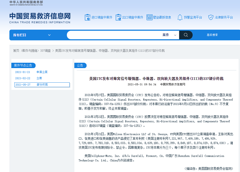Open the 所有栏目 dropdown
The height and width of the screenshot is (172, 240).
tap(32, 35)
